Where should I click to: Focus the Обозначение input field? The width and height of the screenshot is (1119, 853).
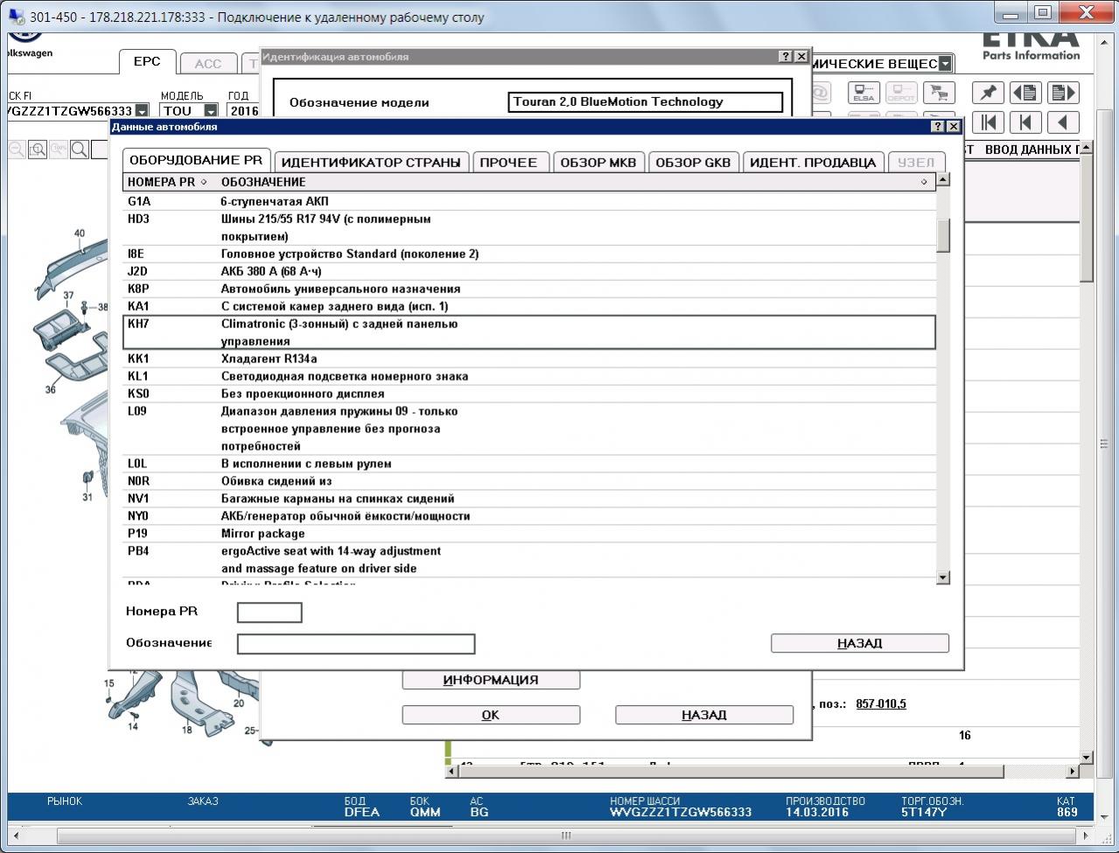356,644
